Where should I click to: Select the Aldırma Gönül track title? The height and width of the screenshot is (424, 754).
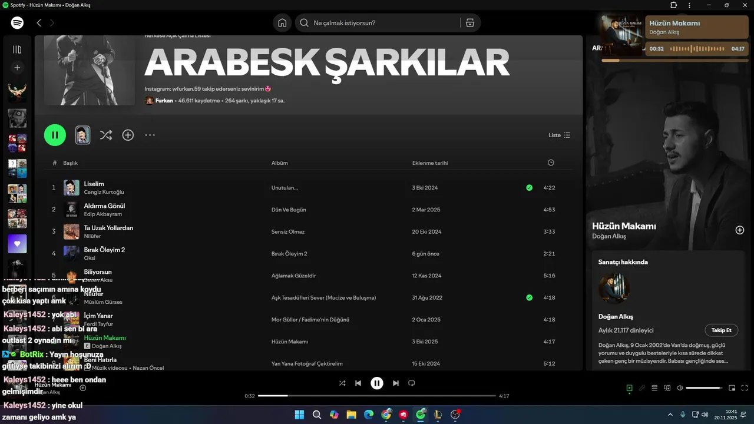coord(104,206)
